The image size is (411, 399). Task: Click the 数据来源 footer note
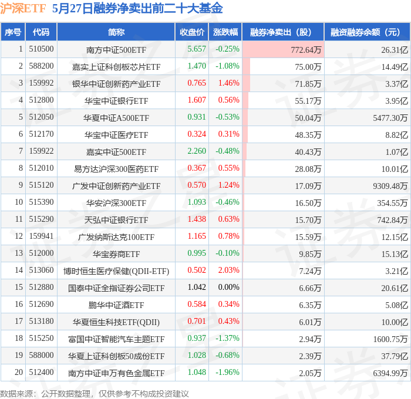coord(95,394)
